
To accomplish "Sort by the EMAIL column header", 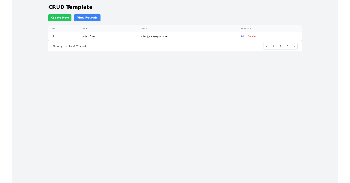I will (x=144, y=28).
